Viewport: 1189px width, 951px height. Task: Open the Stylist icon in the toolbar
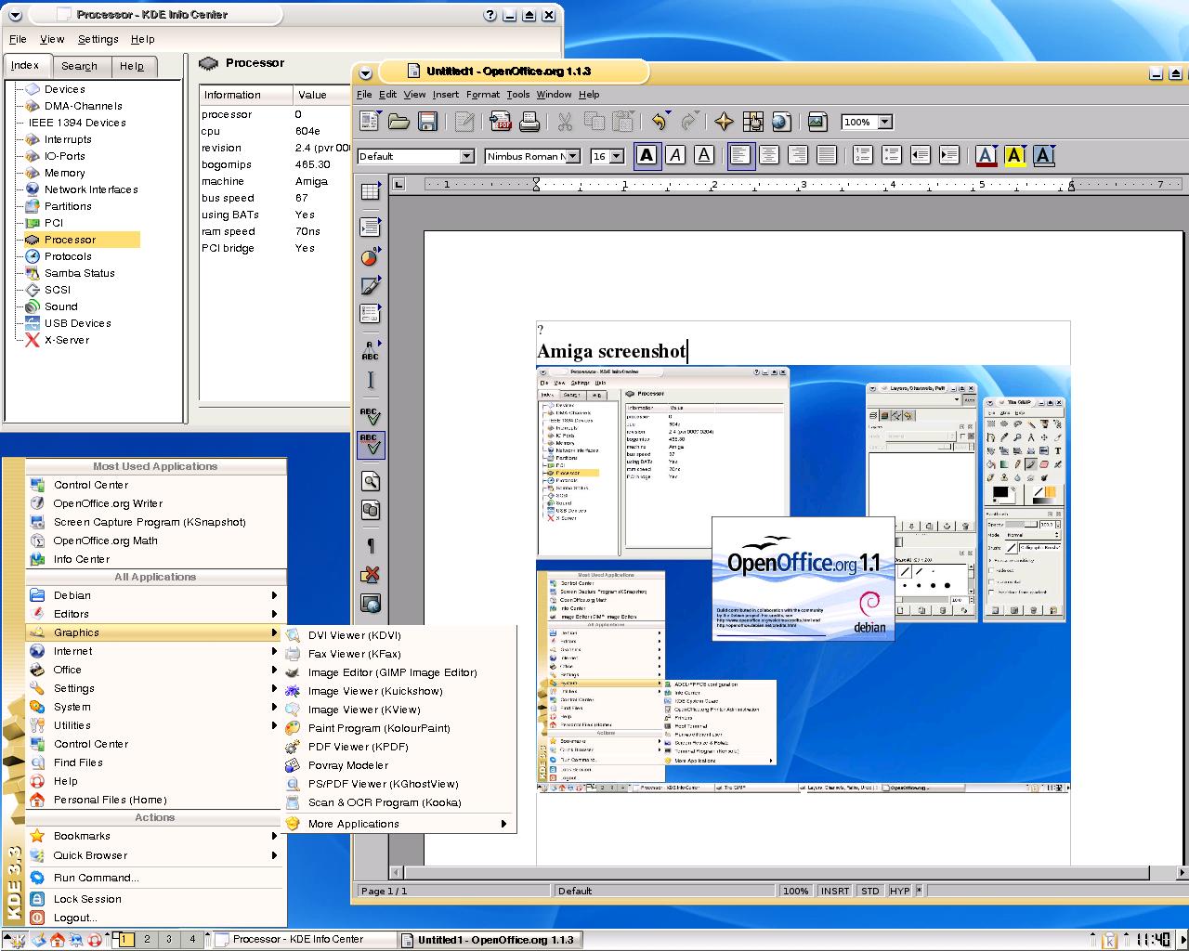pos(752,122)
